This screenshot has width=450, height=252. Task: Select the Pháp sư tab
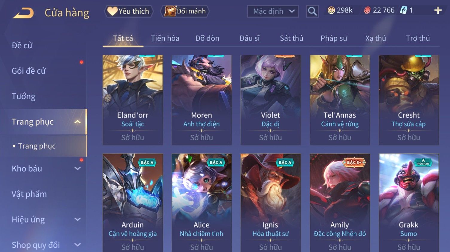334,38
